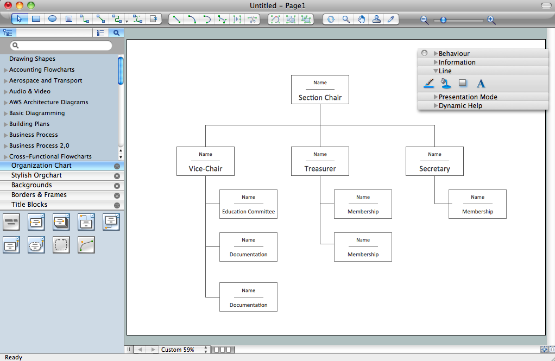555x361 pixels.
Task: Open the connector type dropdown arrow
Action: (x=127, y=22)
